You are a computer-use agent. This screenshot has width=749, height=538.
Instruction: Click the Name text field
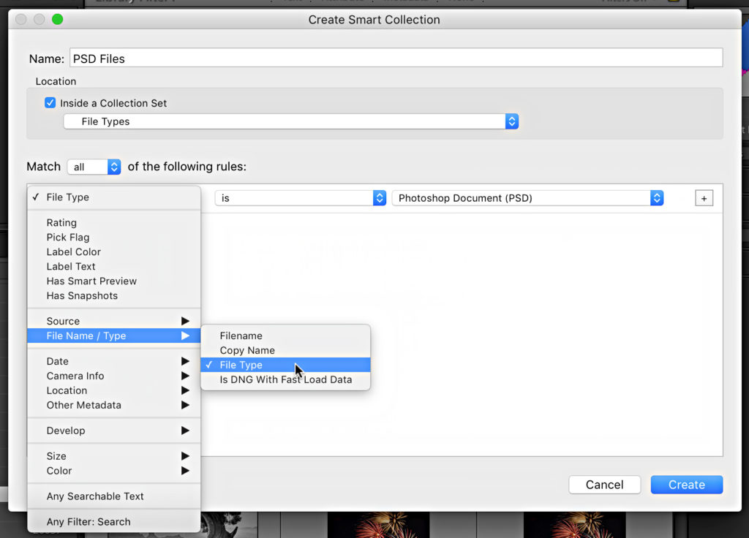coord(395,58)
